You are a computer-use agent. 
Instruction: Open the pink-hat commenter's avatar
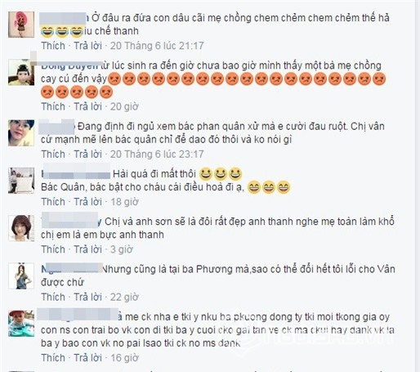(x=21, y=25)
